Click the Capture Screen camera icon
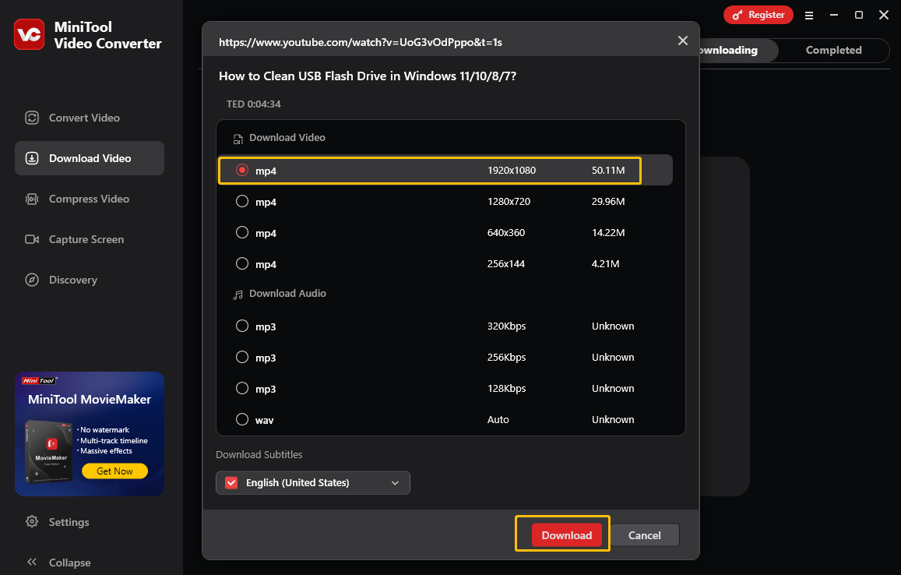Screen dimensions: 901x575 tap(32, 239)
